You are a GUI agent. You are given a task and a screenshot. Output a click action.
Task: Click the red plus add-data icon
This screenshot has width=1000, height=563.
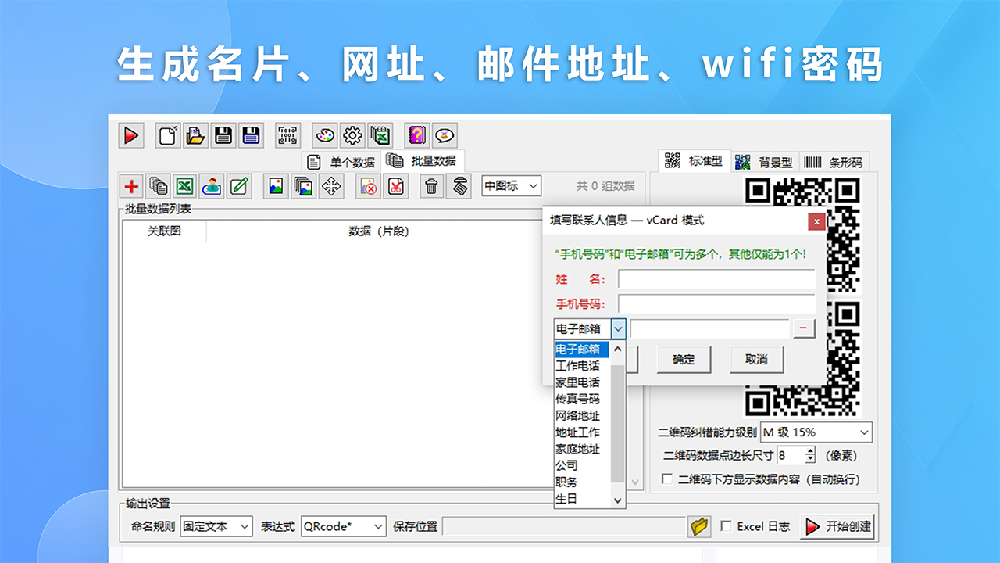(131, 186)
